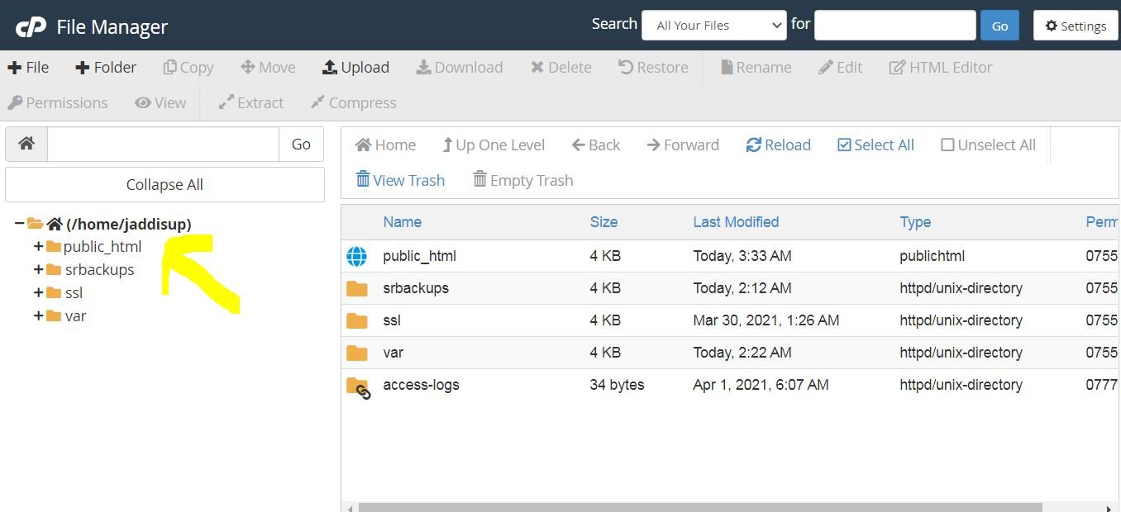This screenshot has height=512, width=1121.
Task: Create a new Folder with plus icon
Action: pyautogui.click(x=105, y=68)
